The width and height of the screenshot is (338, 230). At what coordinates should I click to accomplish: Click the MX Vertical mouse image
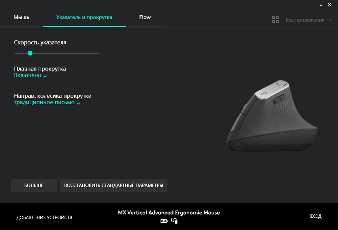point(272,116)
